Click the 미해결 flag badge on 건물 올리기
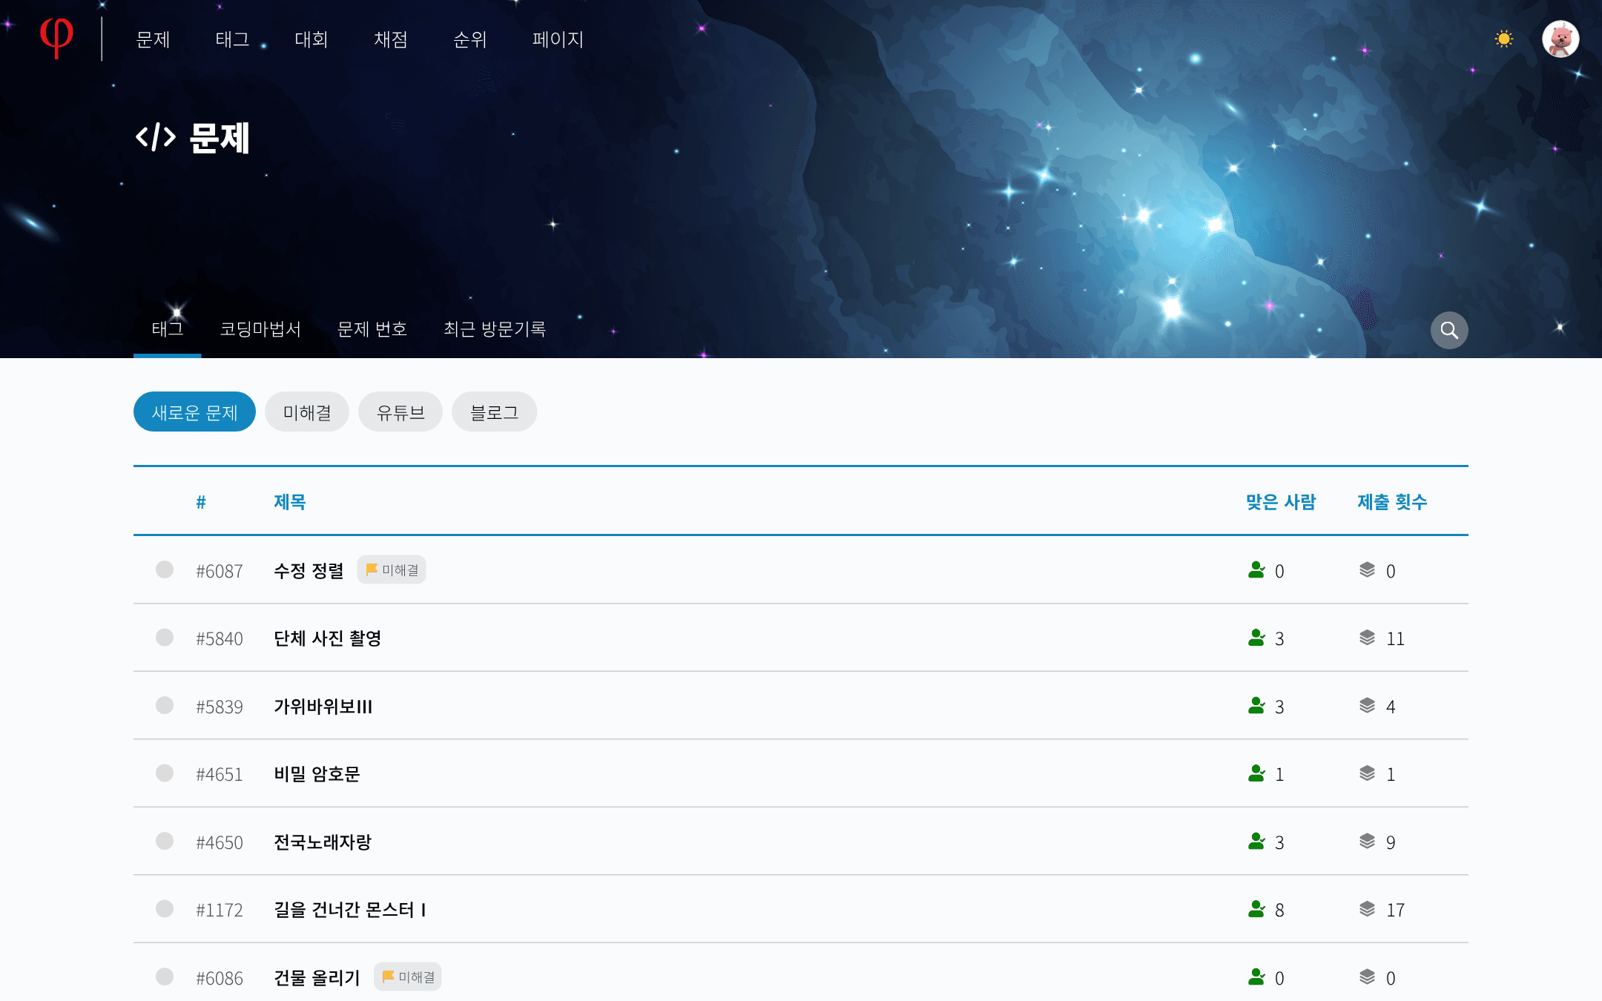The image size is (1602, 1001). pyautogui.click(x=408, y=977)
